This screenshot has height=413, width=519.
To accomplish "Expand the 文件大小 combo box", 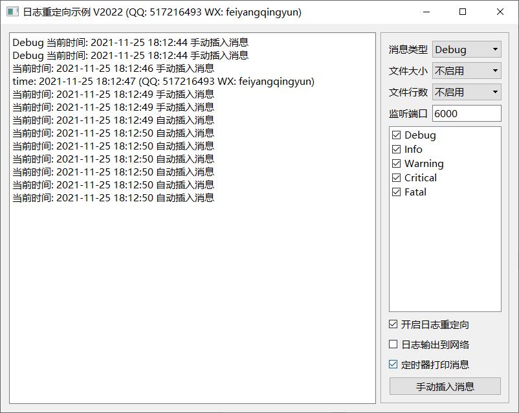I will click(466, 71).
